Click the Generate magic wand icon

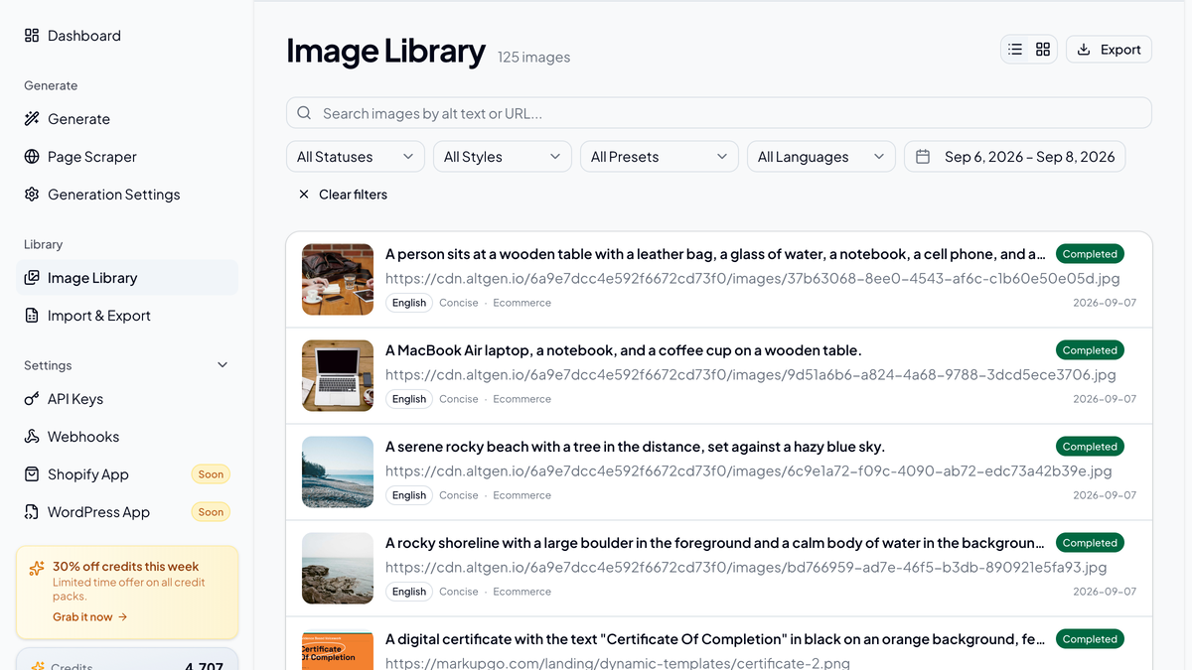pos(32,119)
